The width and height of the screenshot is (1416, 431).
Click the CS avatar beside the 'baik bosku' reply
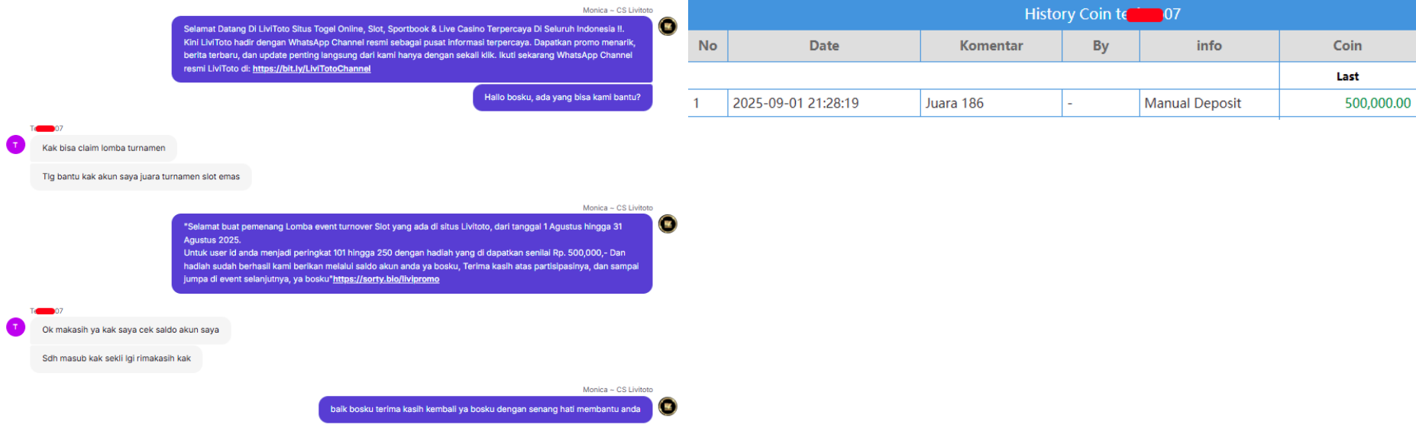668,407
